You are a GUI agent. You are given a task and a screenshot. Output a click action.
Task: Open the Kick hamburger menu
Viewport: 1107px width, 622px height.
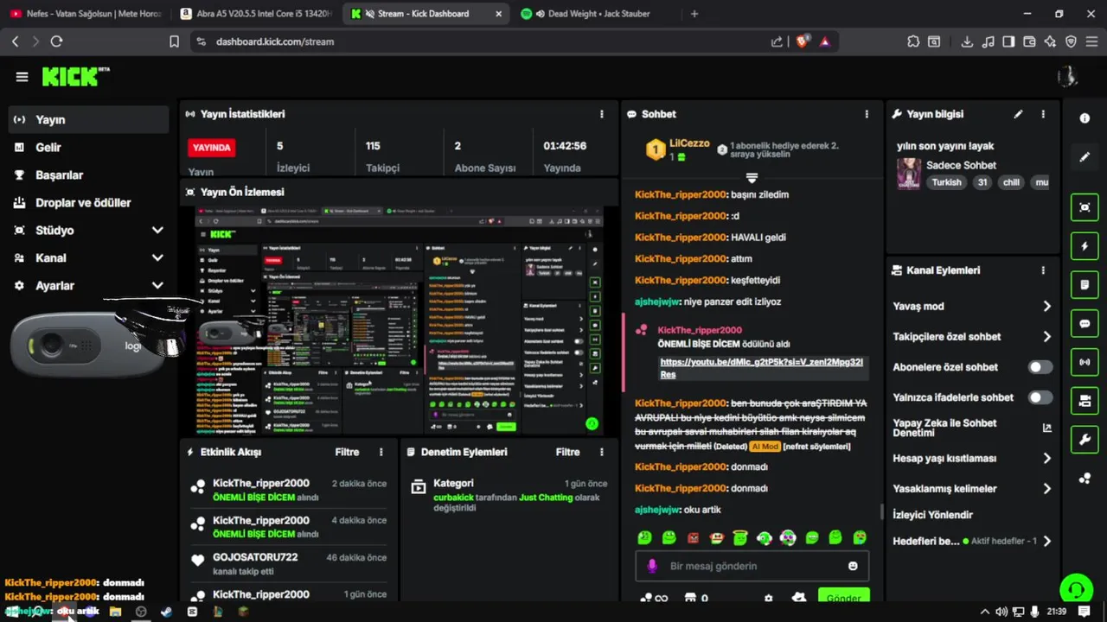pos(22,77)
